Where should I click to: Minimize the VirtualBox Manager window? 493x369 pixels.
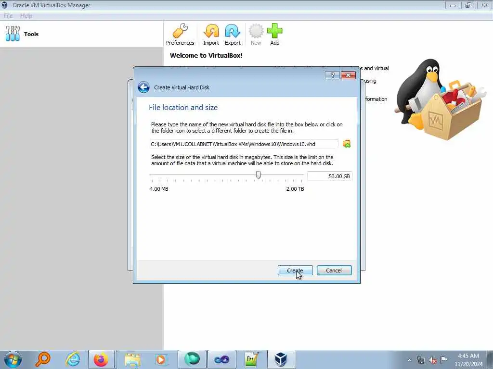(453, 5)
